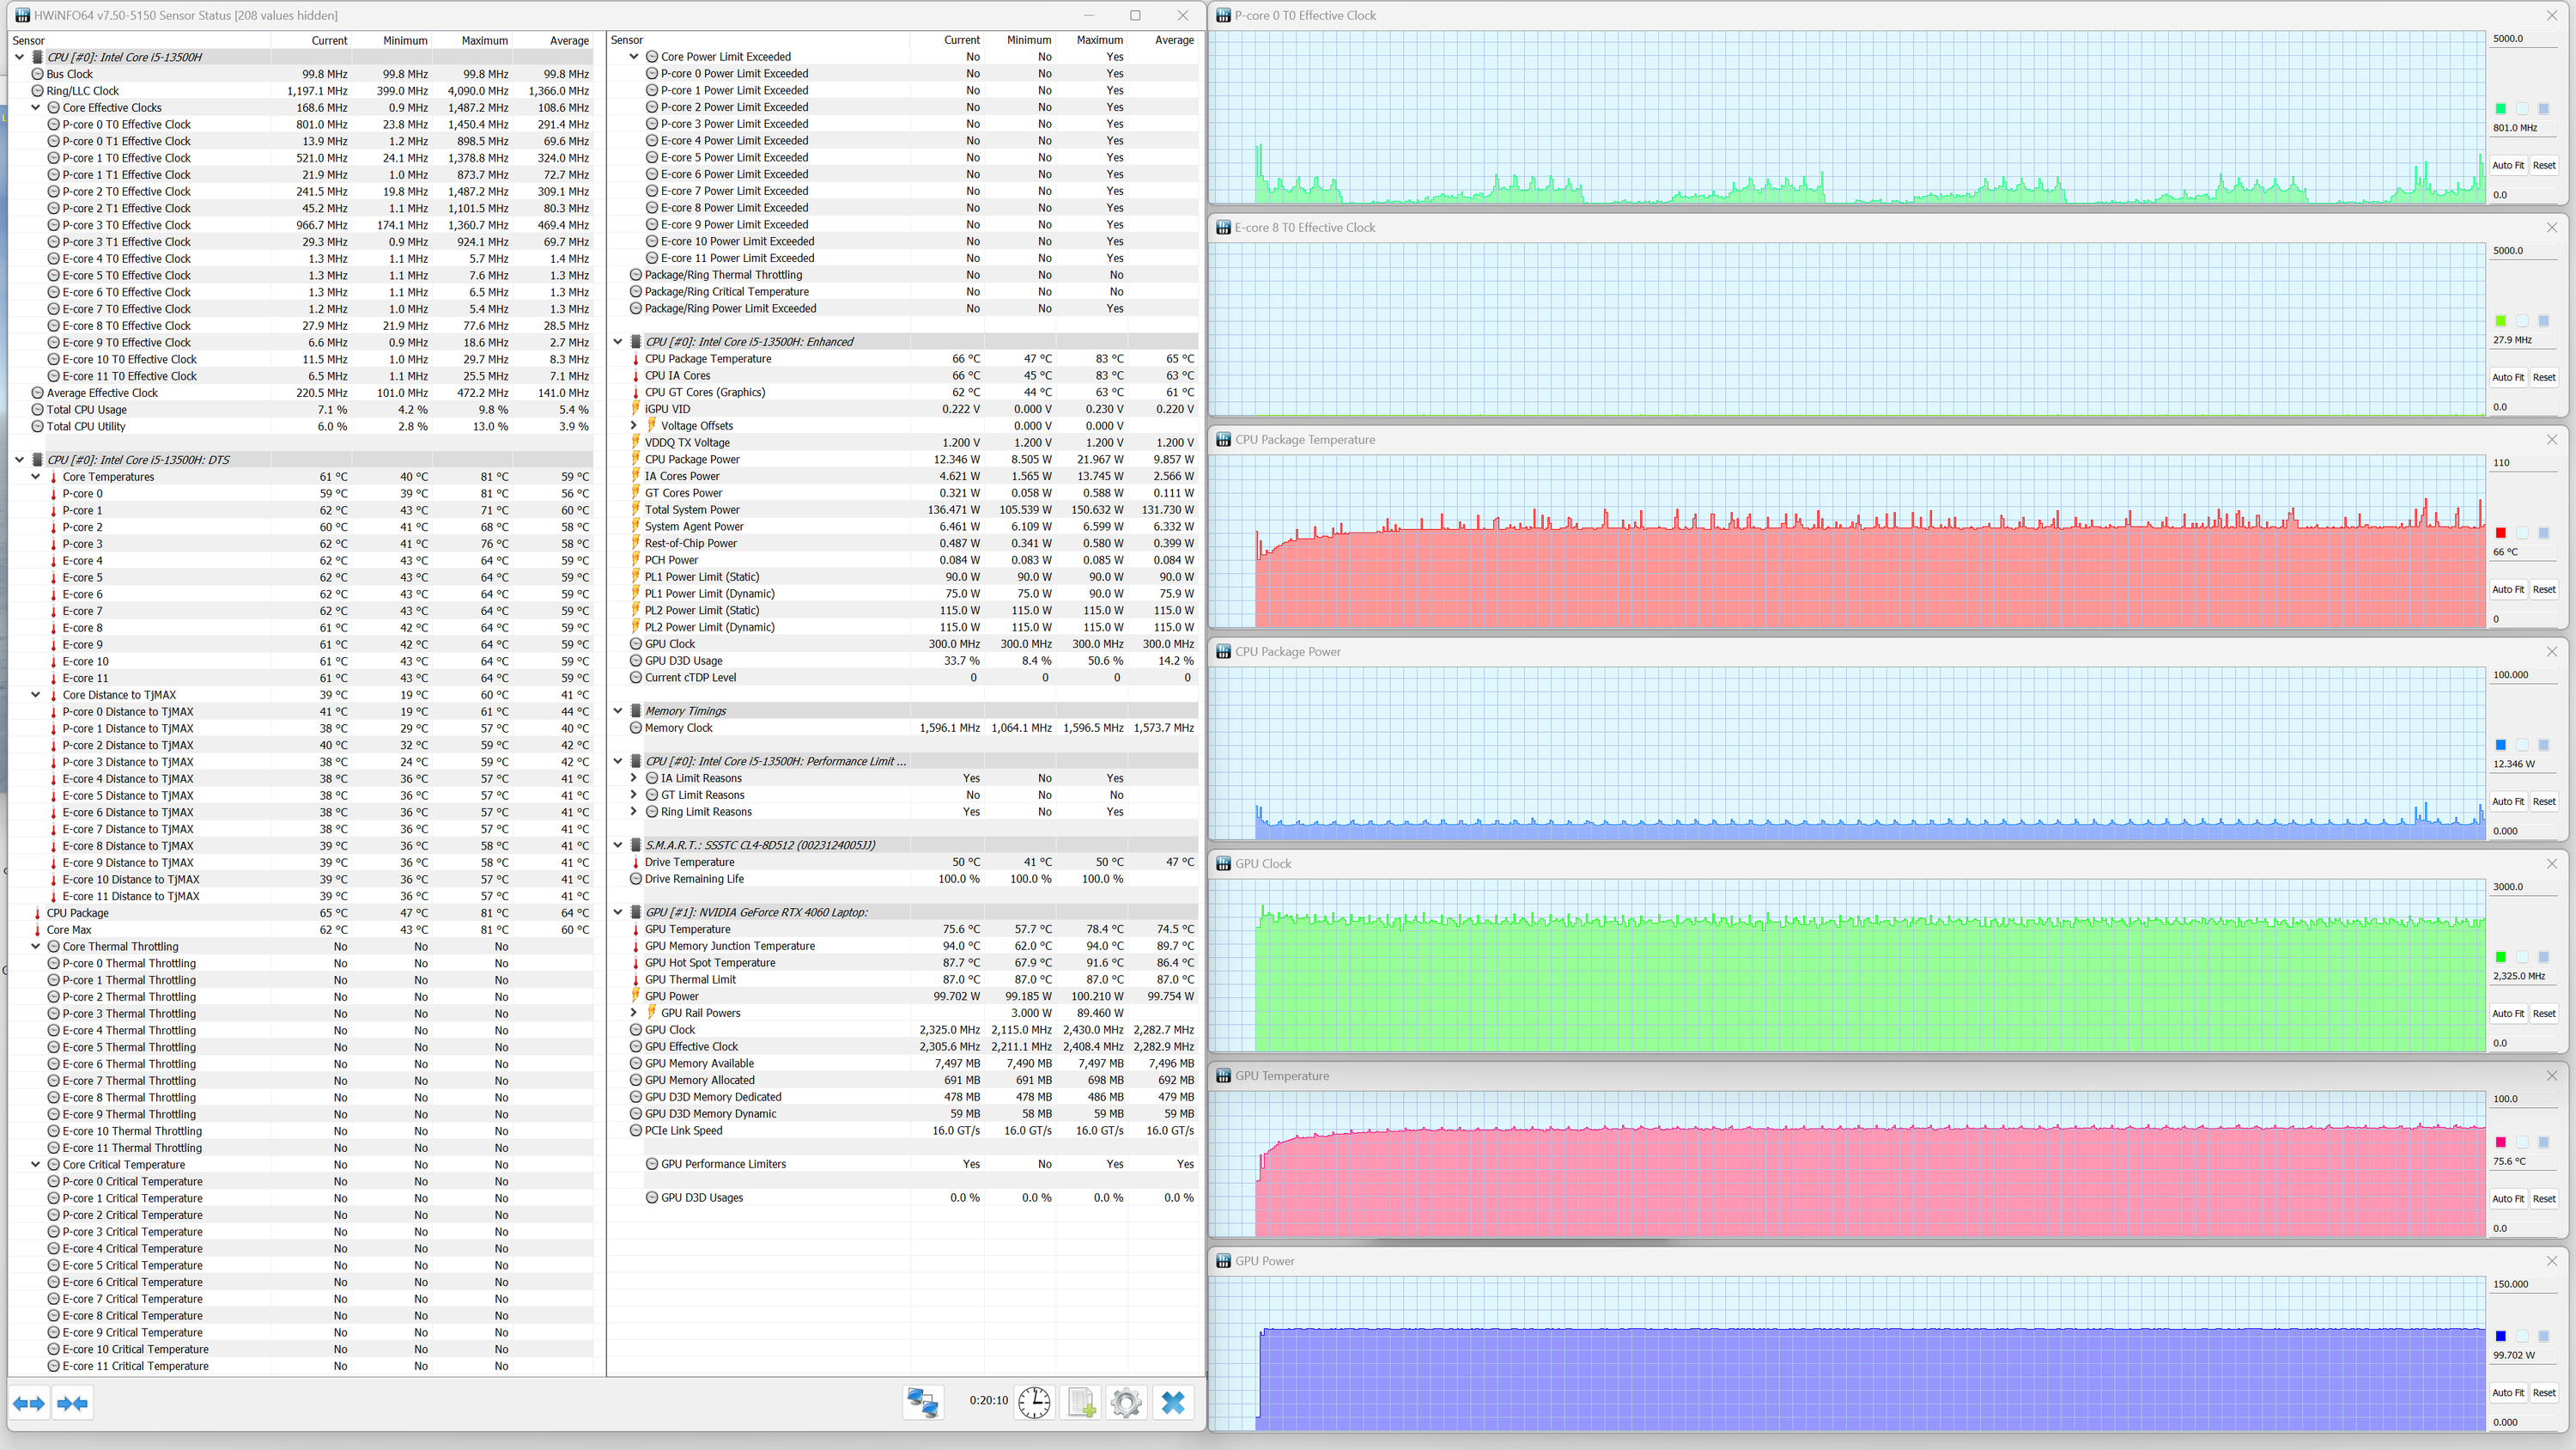
Task: Collapse the Core Thermal Throttling group
Action: coord(36,946)
